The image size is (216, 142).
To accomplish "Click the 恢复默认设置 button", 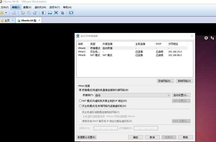I will 86,137.
